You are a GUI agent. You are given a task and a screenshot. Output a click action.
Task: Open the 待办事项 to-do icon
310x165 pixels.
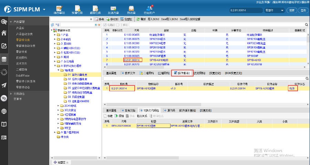pyautogui.click(x=59, y=9)
